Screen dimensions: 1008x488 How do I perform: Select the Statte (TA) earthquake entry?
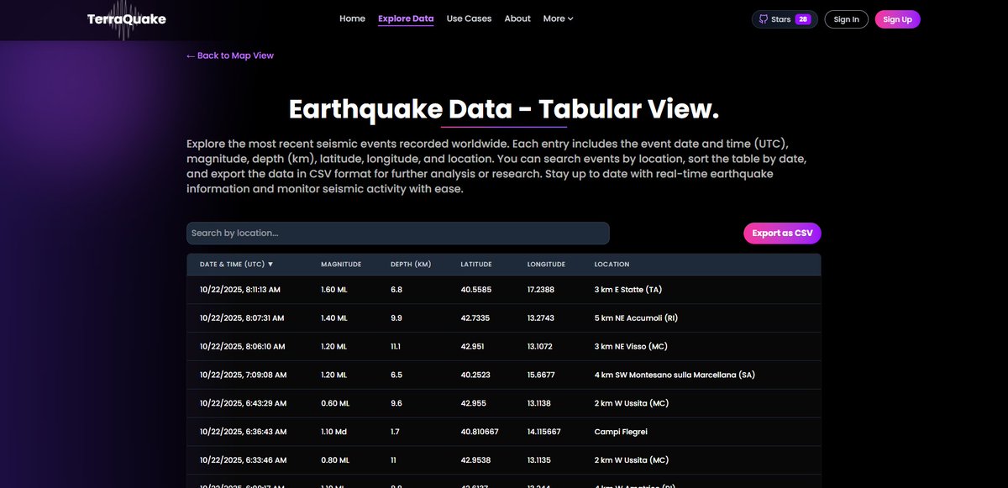(x=504, y=289)
